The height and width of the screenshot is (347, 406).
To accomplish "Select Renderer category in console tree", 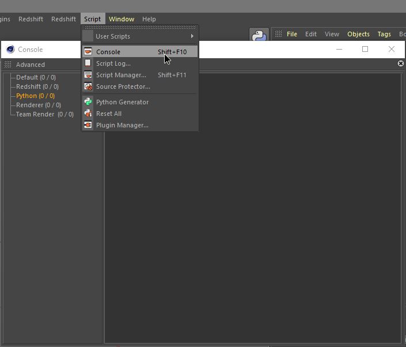I will pos(38,105).
